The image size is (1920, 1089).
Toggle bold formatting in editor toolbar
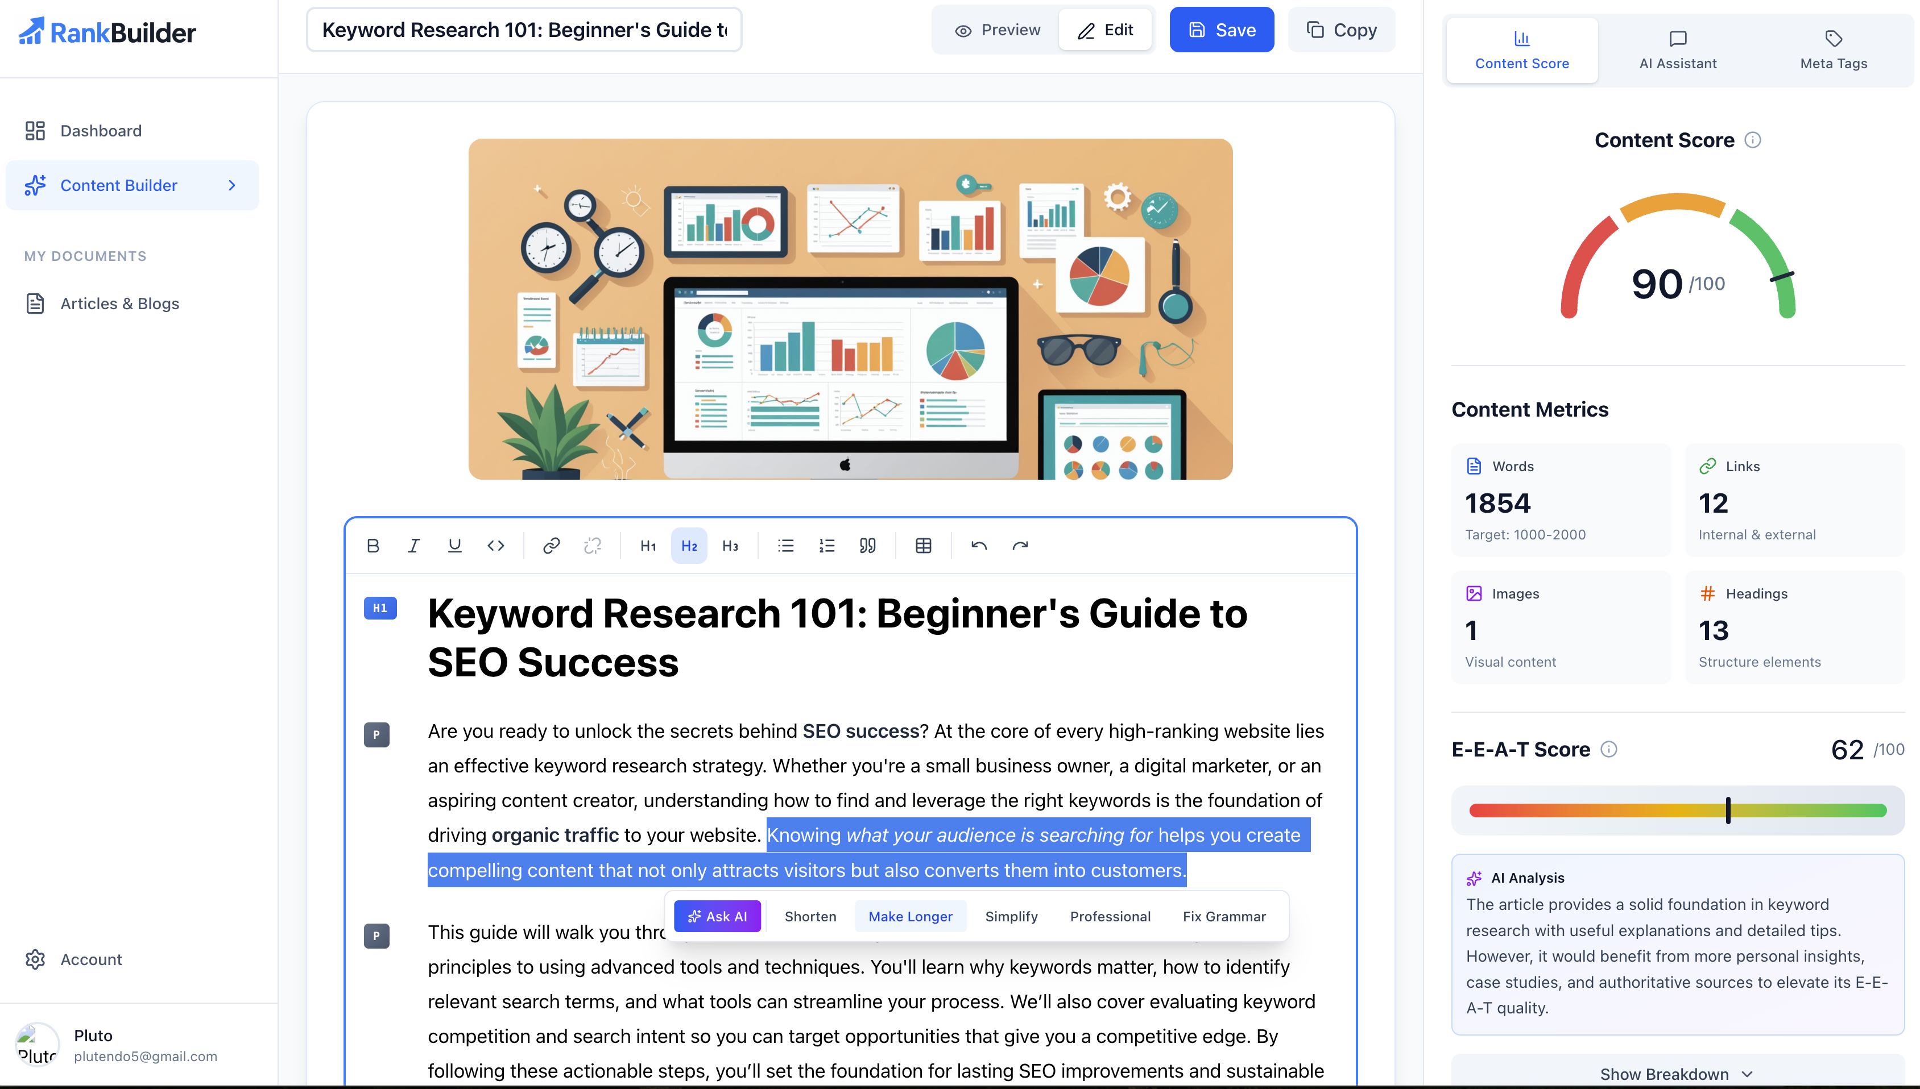[373, 546]
